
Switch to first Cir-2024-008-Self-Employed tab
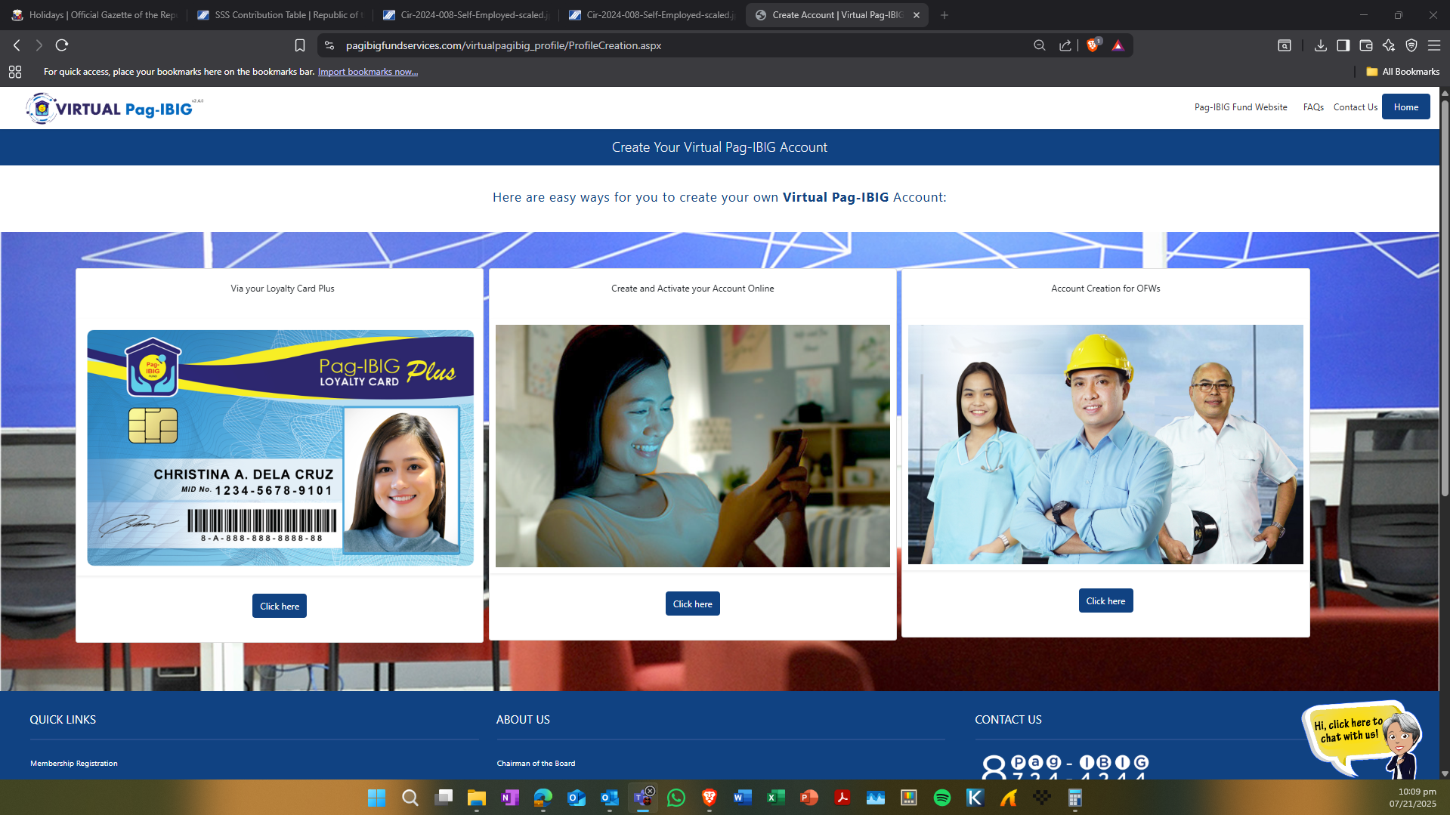(466, 15)
